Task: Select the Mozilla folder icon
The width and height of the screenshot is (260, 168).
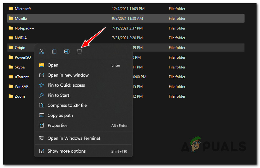Action: coord(11,18)
